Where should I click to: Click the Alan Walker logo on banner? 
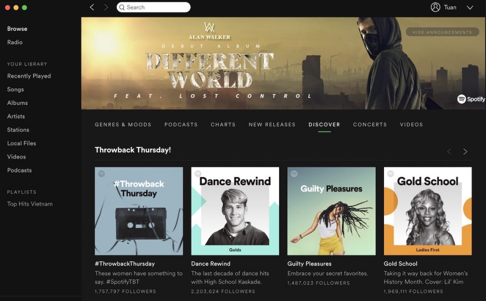coord(209,28)
